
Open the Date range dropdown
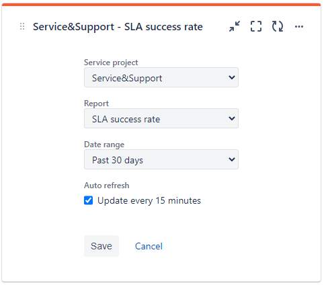coord(161,159)
